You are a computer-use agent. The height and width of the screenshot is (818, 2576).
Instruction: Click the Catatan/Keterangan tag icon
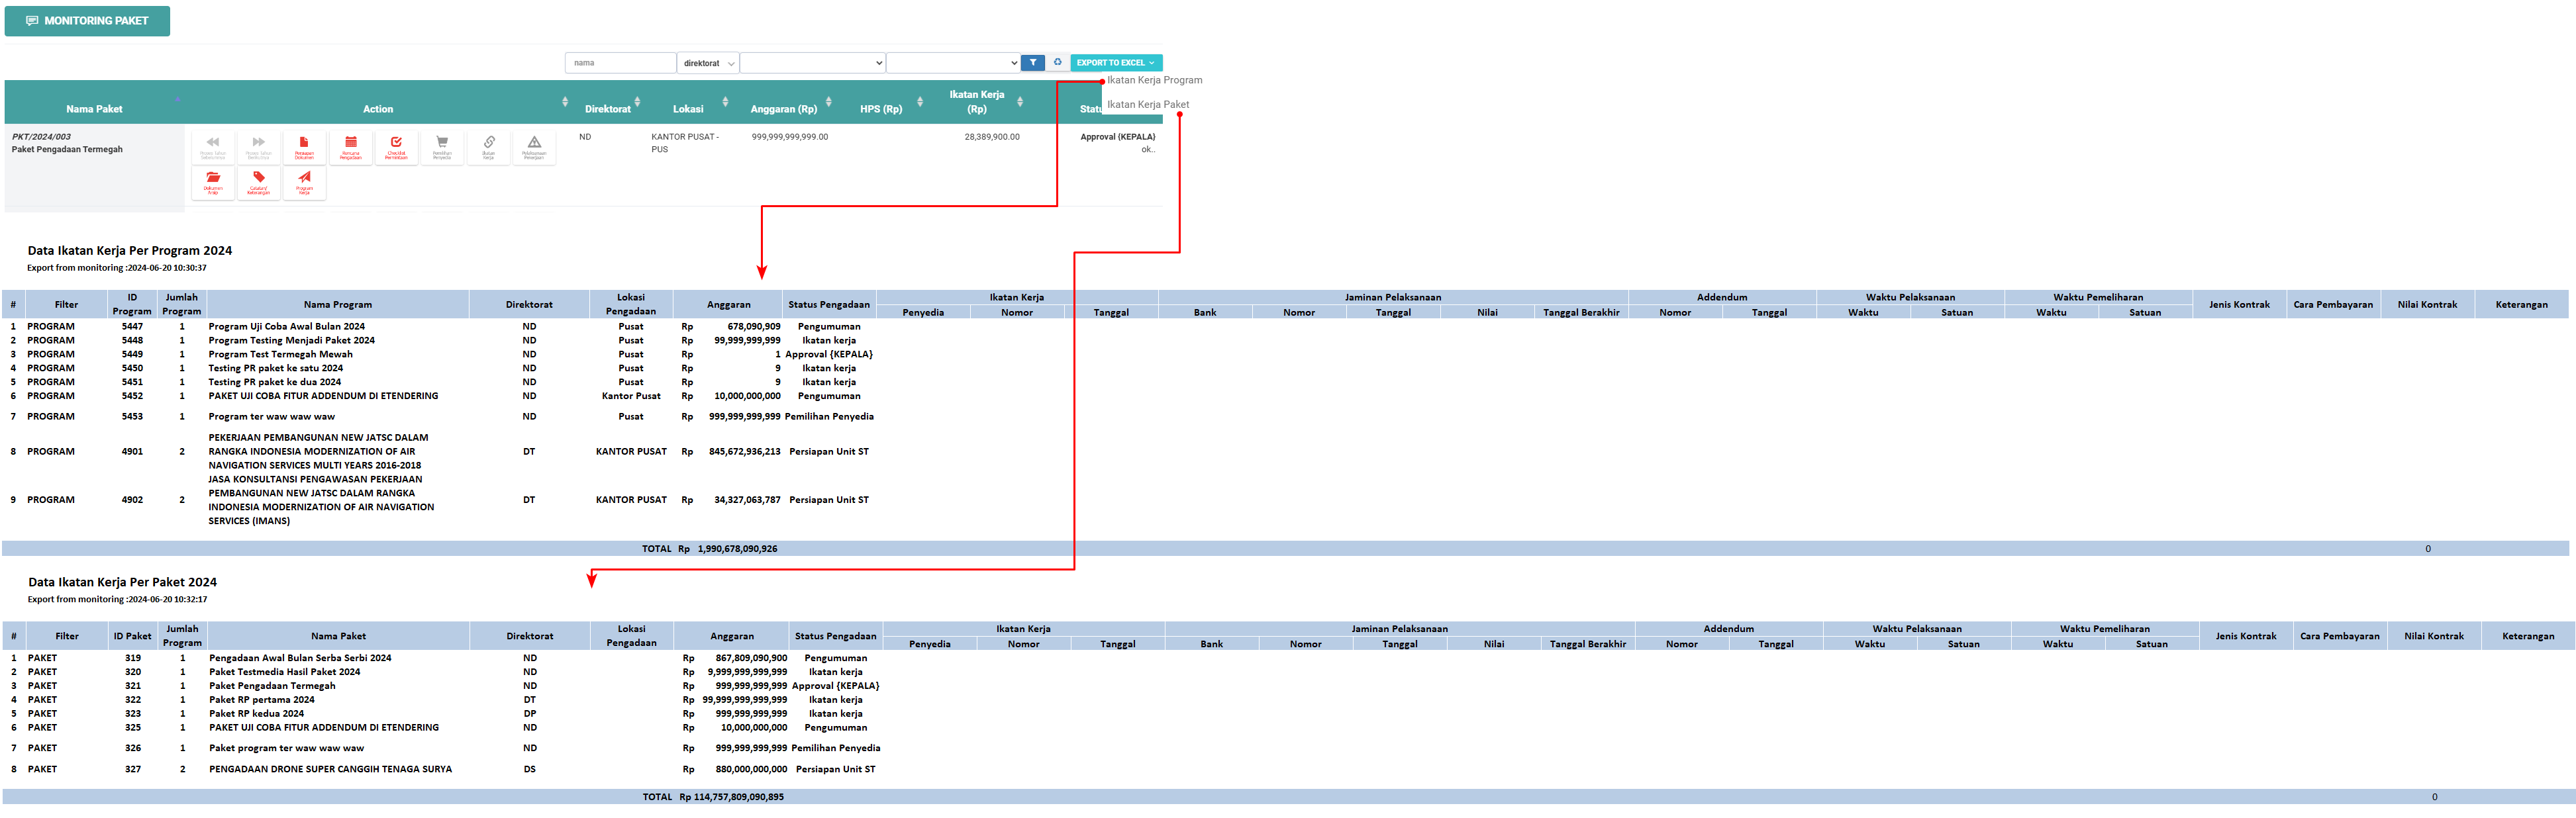(x=259, y=182)
